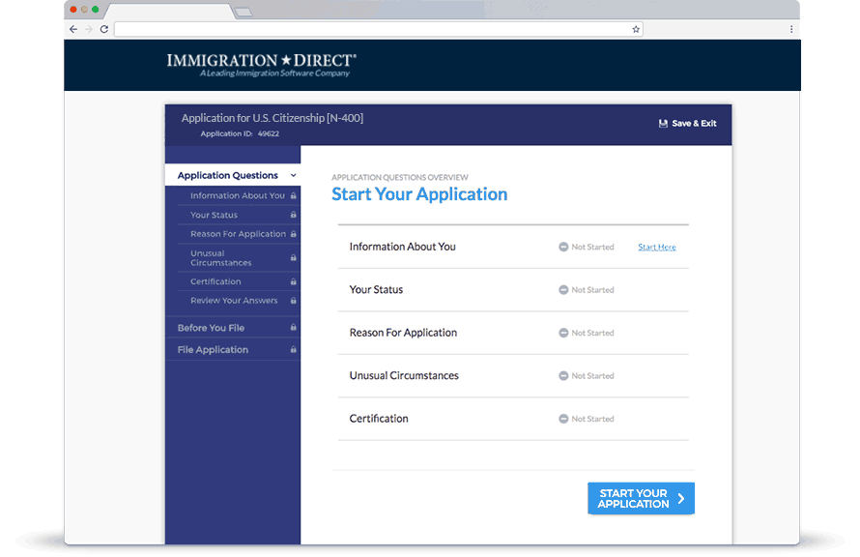Click the lock icon beside Your Status

pyautogui.click(x=294, y=215)
